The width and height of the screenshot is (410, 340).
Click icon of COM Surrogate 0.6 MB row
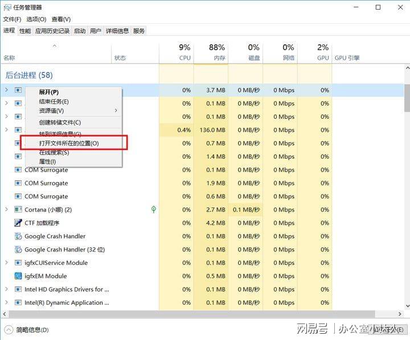pos(18,196)
